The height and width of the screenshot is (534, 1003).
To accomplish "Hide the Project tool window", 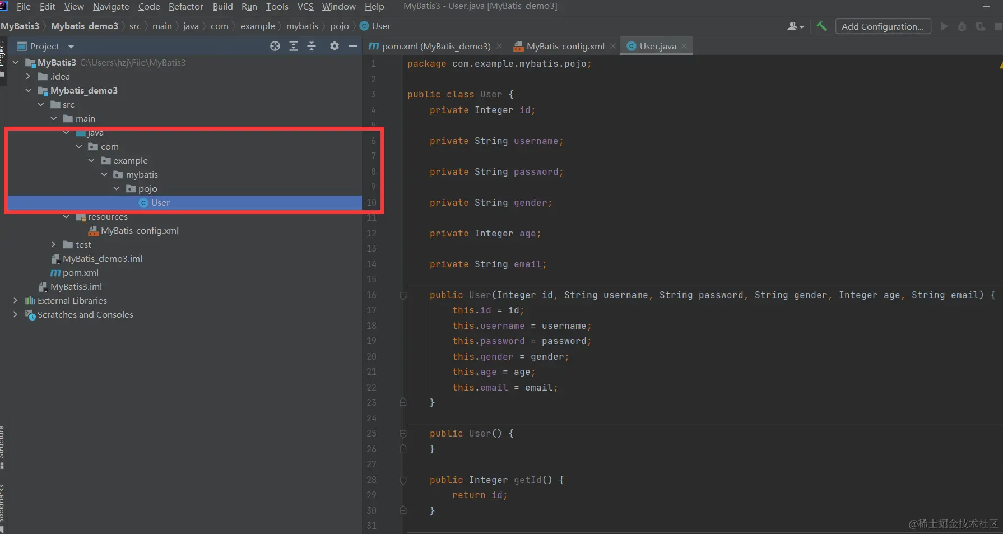I will pyautogui.click(x=352, y=46).
